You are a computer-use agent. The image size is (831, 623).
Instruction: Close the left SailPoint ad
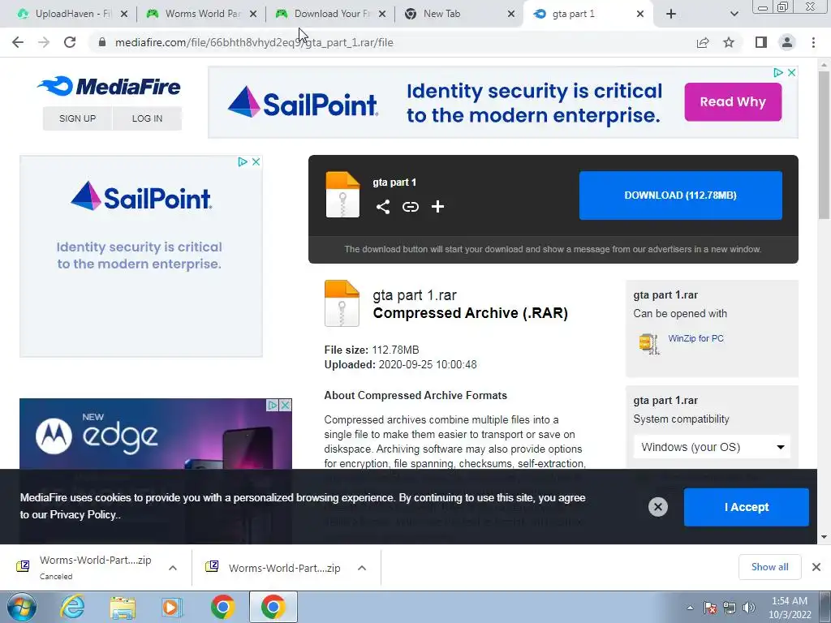(256, 161)
